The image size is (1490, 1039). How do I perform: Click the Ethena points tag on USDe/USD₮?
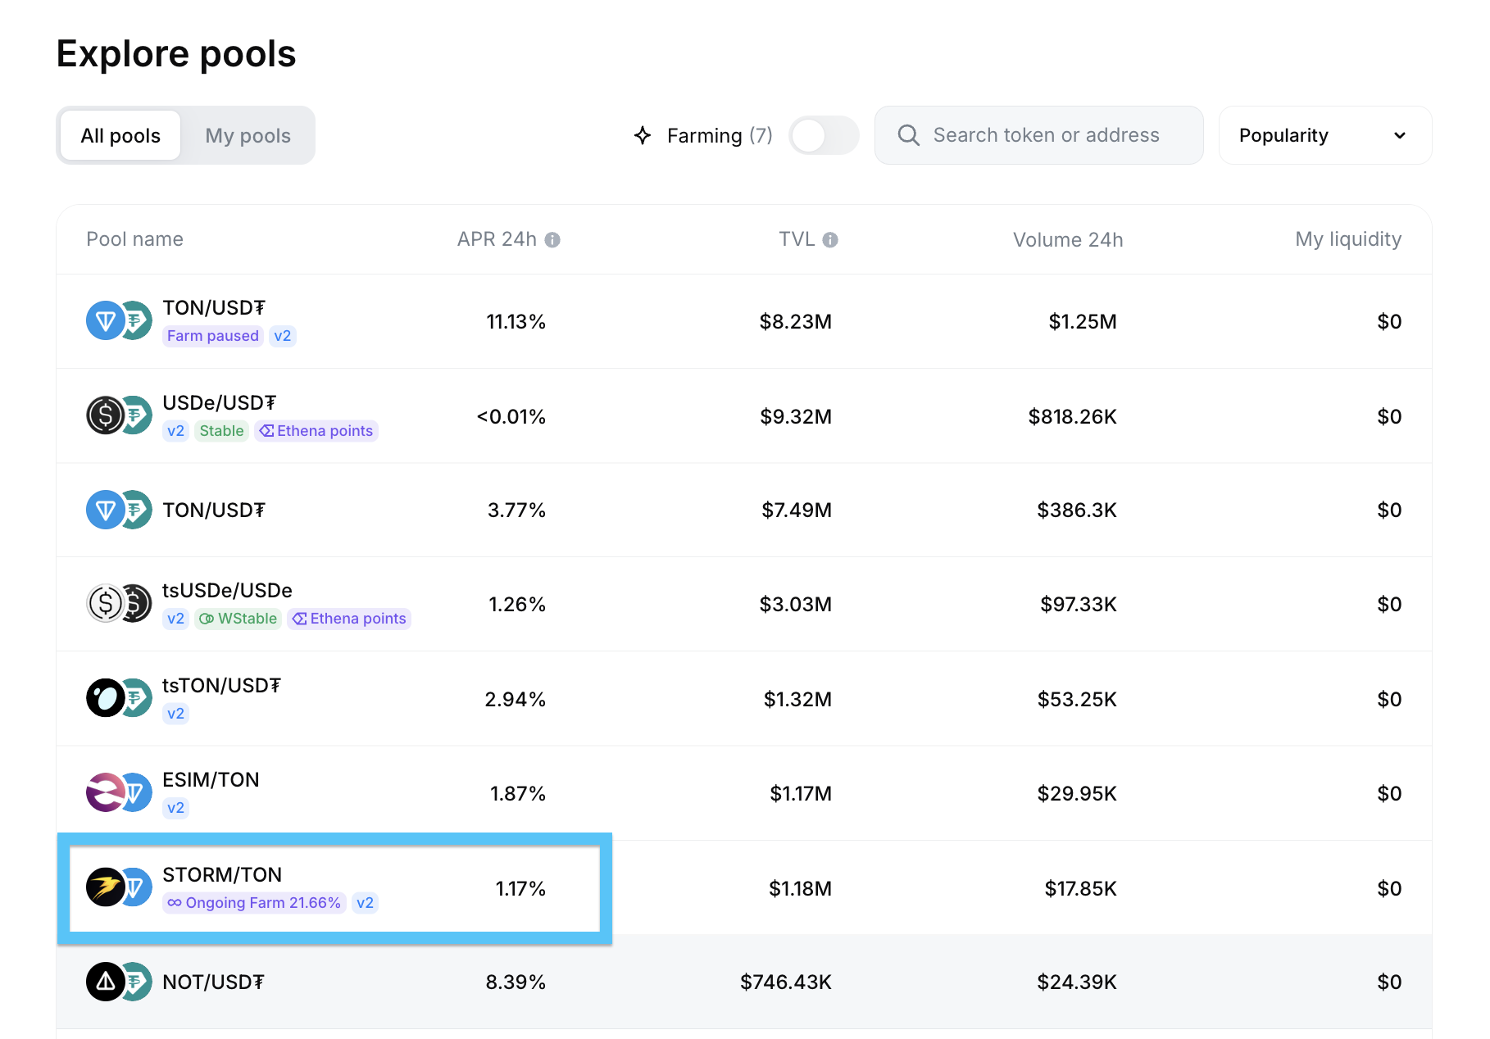click(x=316, y=431)
